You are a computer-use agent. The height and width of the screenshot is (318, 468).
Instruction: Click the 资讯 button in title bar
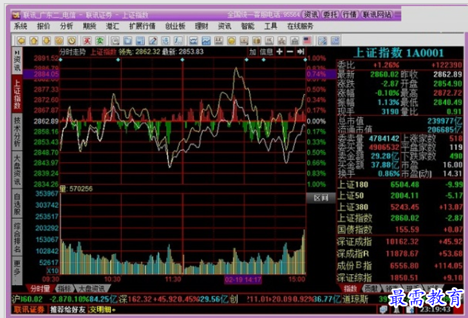click(x=311, y=14)
